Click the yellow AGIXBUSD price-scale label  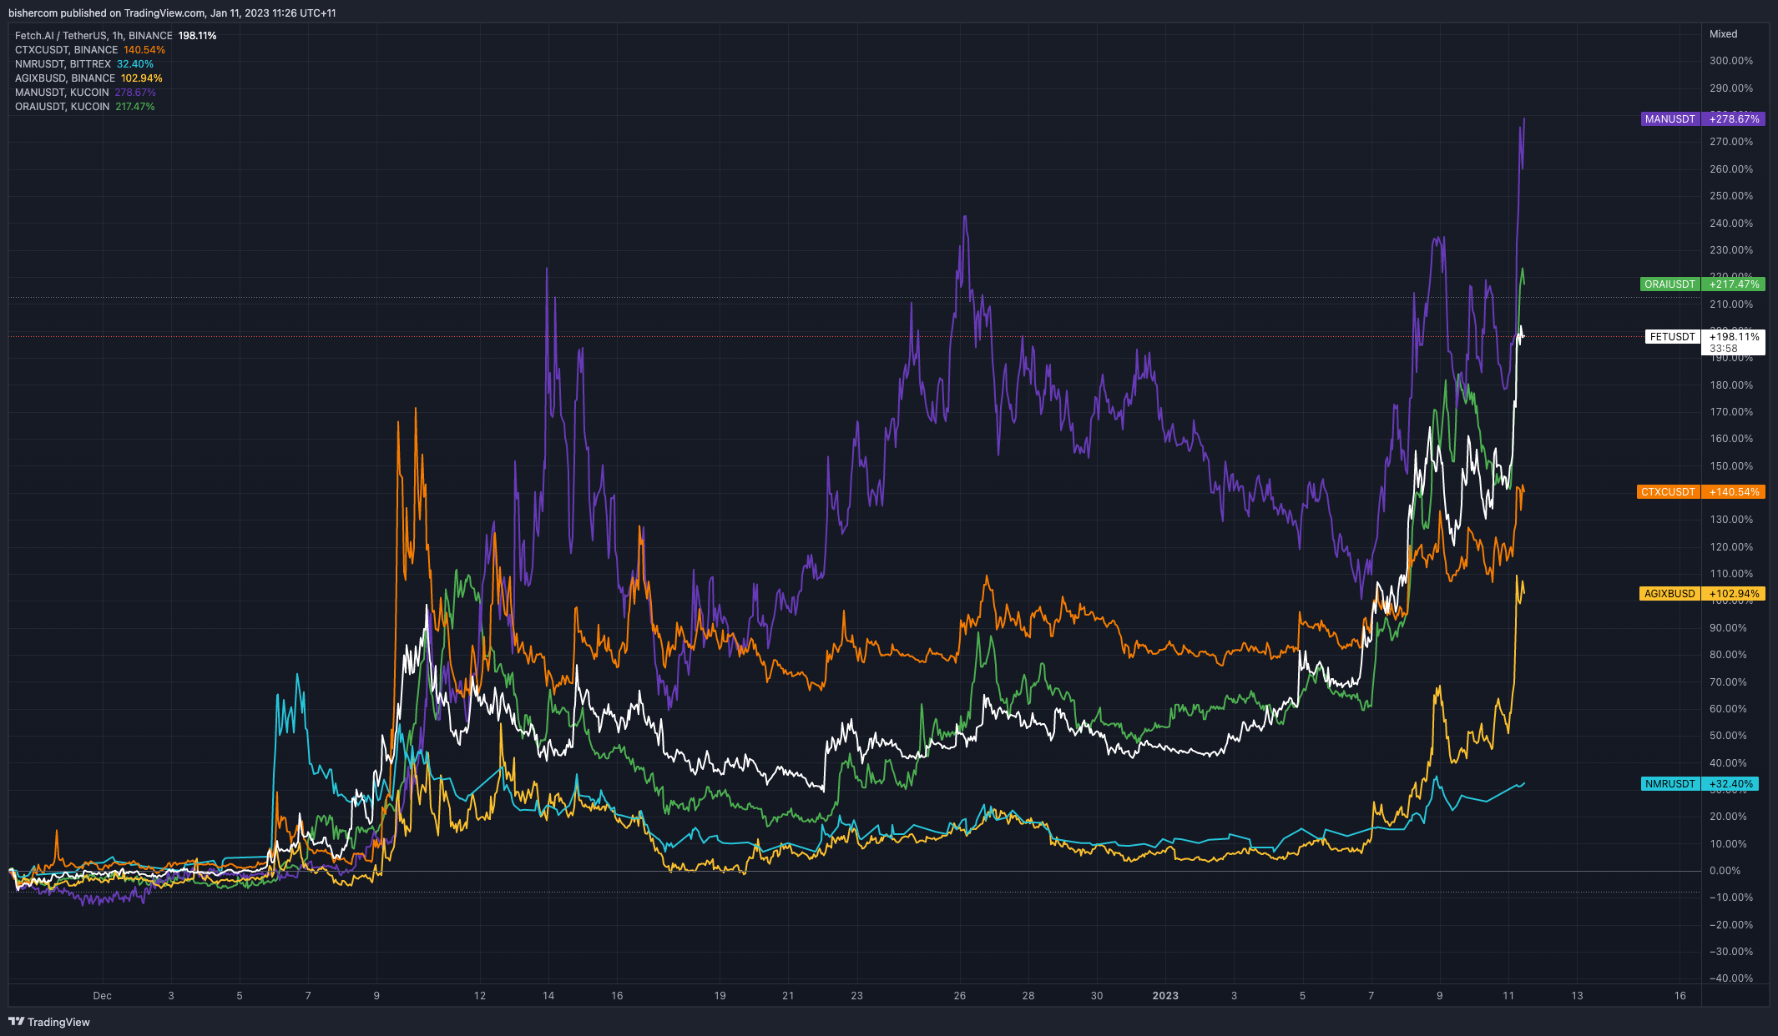pyautogui.click(x=1702, y=594)
